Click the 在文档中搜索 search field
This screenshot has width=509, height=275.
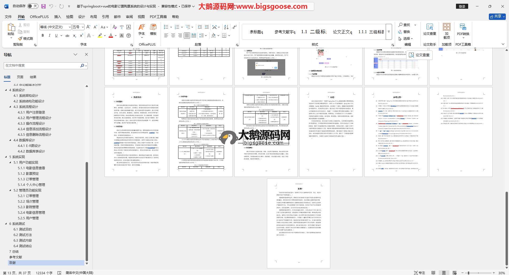(x=42, y=66)
